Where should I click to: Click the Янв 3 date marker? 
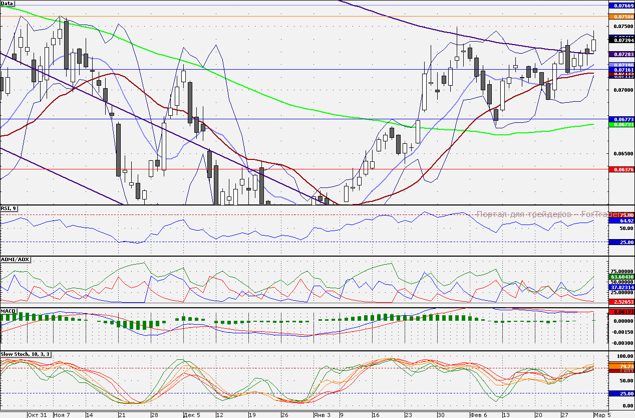[322, 414]
